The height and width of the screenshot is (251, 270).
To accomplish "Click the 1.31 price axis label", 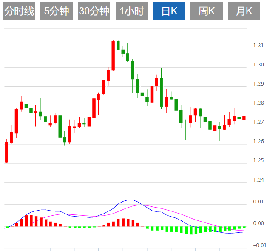I will pos(258,46).
